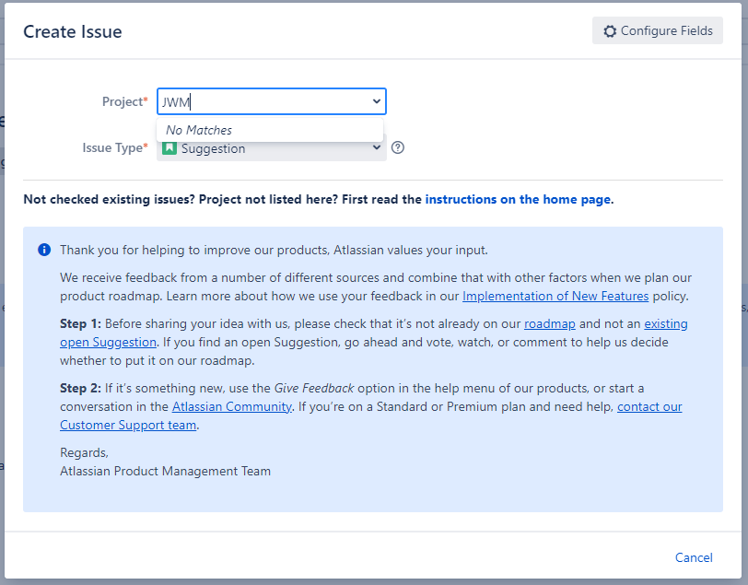Click the blue info icon in the message panel

[44, 250]
